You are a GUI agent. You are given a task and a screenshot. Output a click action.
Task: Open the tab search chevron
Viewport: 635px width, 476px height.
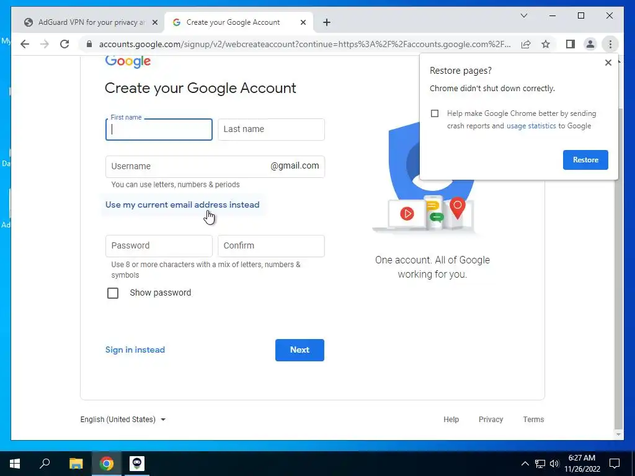(x=523, y=15)
